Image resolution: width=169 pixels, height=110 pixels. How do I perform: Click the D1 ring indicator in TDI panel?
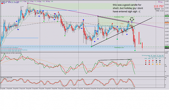point(160,62)
